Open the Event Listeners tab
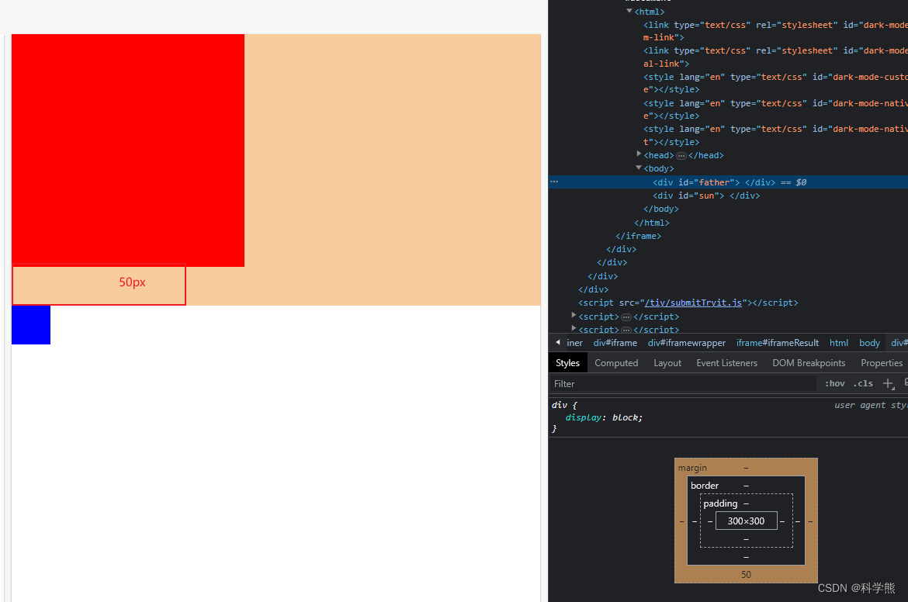Screen dimensions: 908x602 726,363
